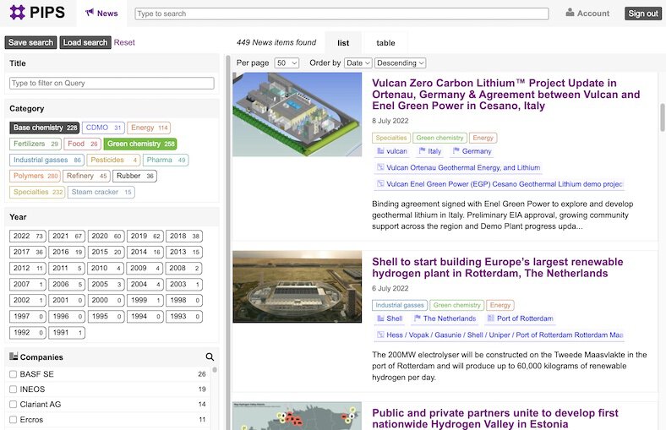Click project icon beside Hess / Vopak link

point(380,335)
